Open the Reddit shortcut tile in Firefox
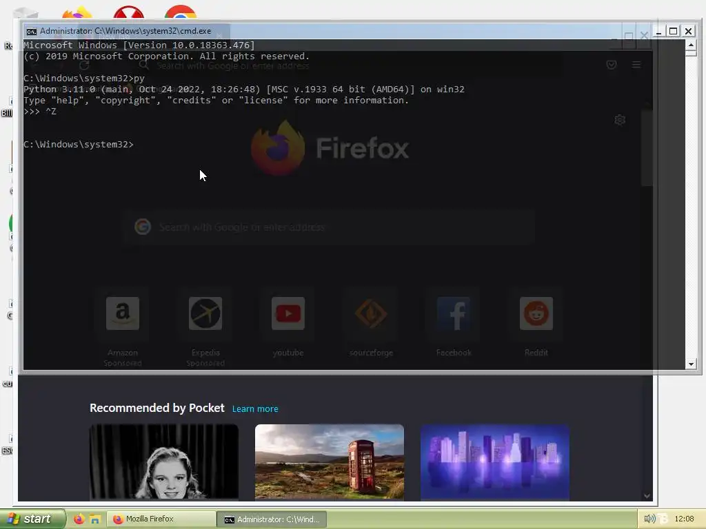Image resolution: width=706 pixels, height=529 pixels. 536,313
